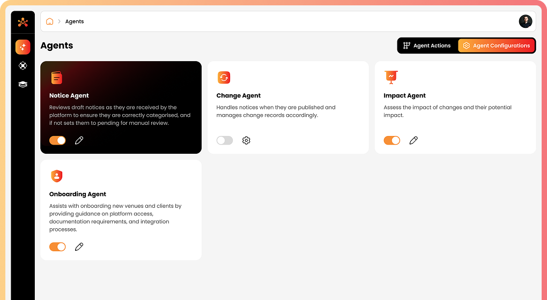Image resolution: width=547 pixels, height=300 pixels.
Task: Edit the Notice Agent with pencil icon
Action: pos(79,140)
